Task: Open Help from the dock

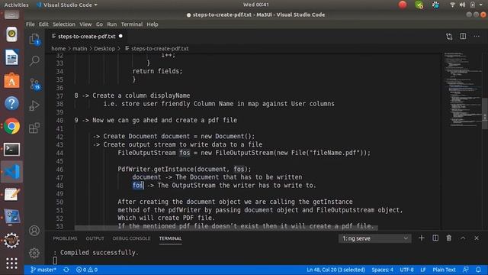Action: pyautogui.click(x=12, y=104)
